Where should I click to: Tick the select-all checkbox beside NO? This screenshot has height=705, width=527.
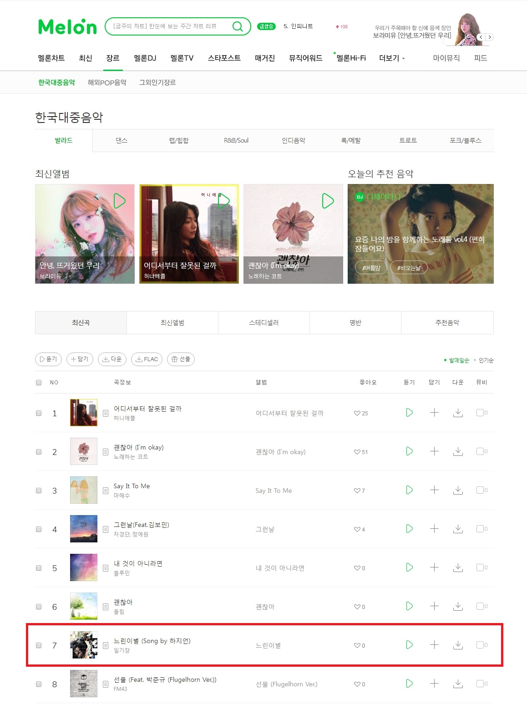[39, 383]
